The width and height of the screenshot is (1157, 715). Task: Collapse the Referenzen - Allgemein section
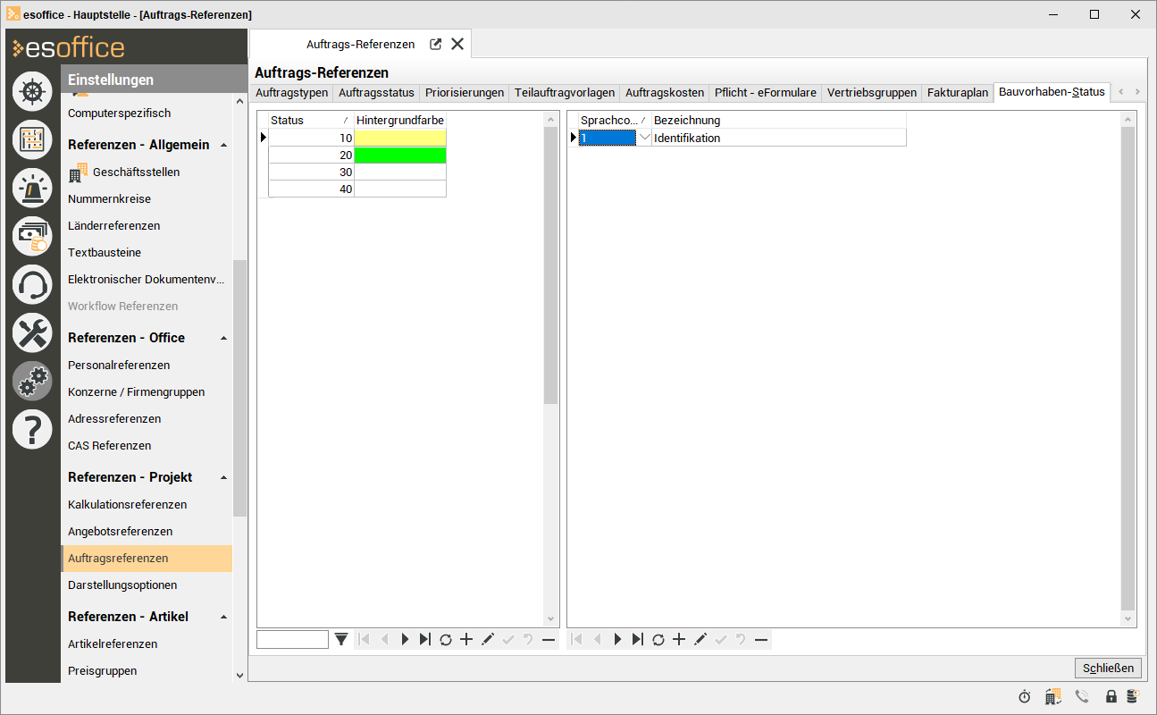pos(223,145)
